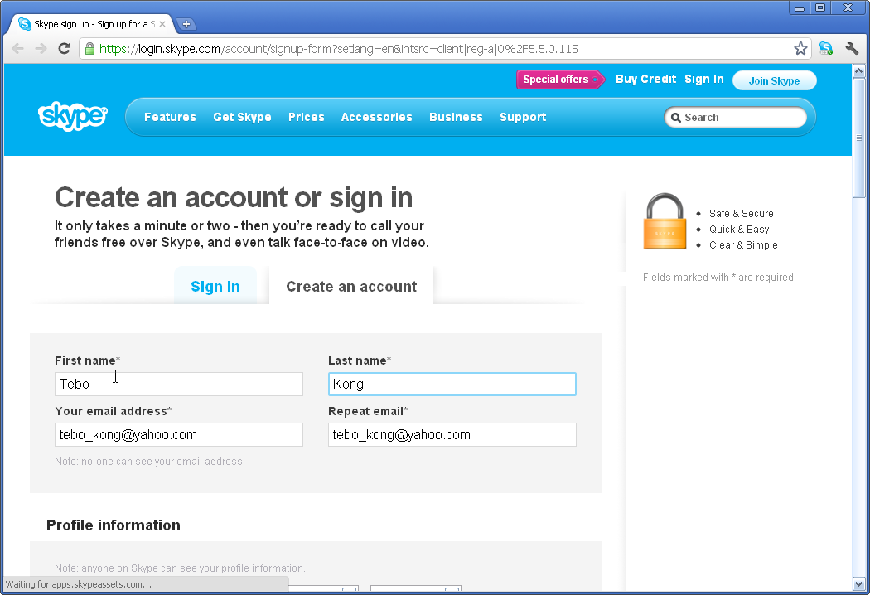The width and height of the screenshot is (870, 595).
Task: Click into the Search field
Action: (x=736, y=117)
